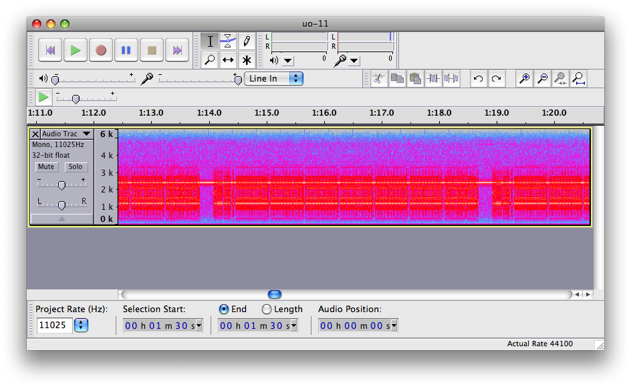Click the red Record button
Screen dimensions: 631x387
(x=101, y=50)
